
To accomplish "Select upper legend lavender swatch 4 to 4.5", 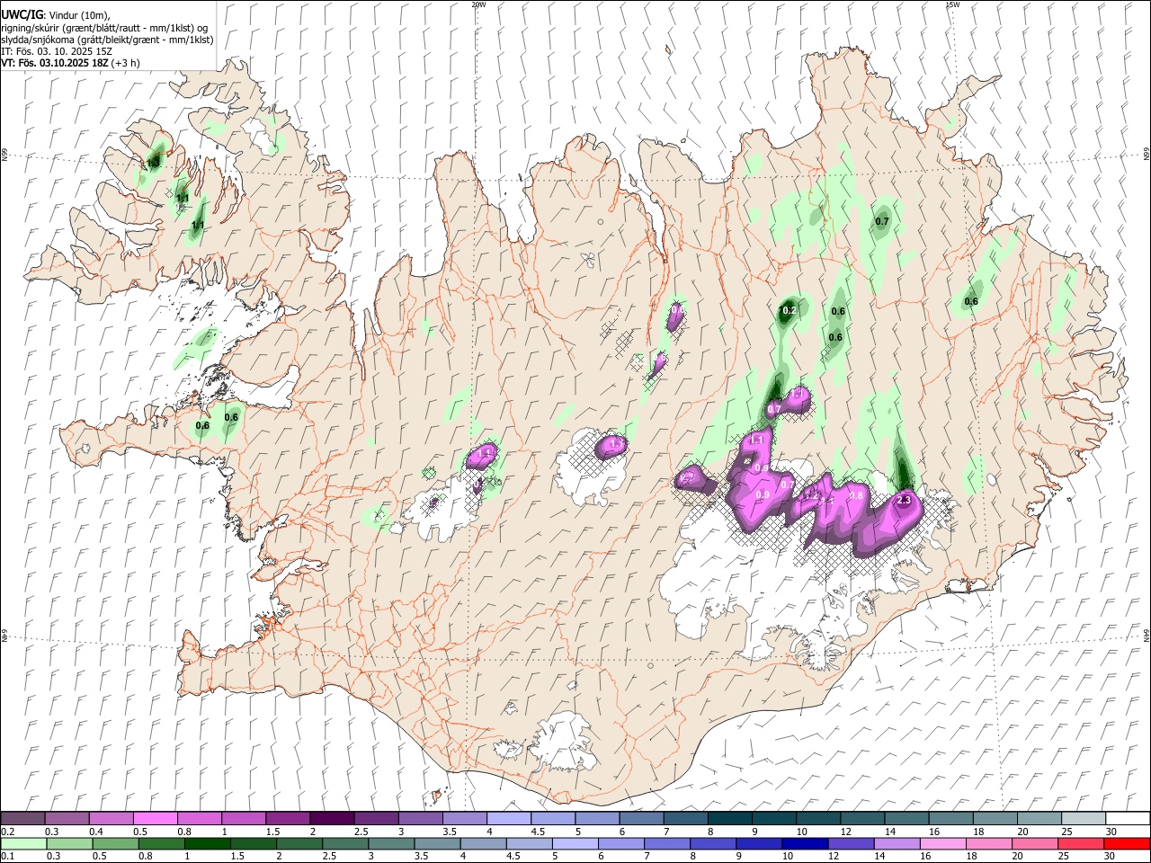I will coord(508,819).
